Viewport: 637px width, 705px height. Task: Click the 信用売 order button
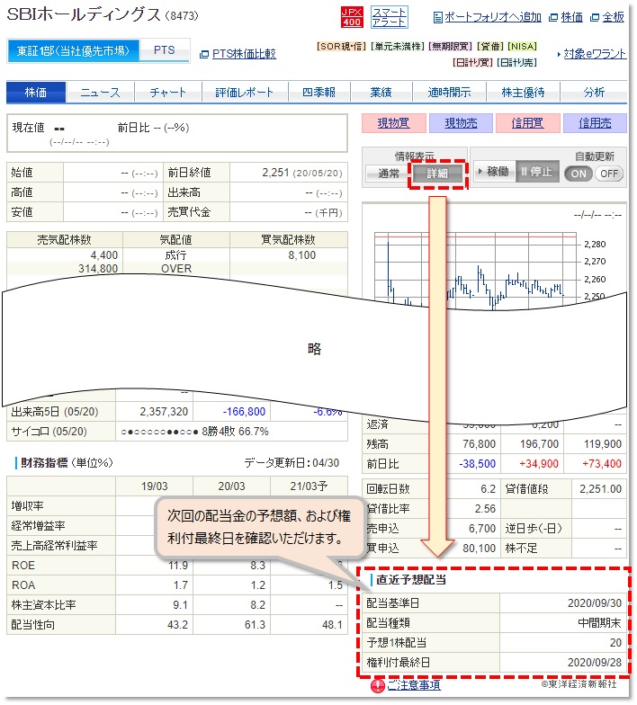[x=595, y=122]
